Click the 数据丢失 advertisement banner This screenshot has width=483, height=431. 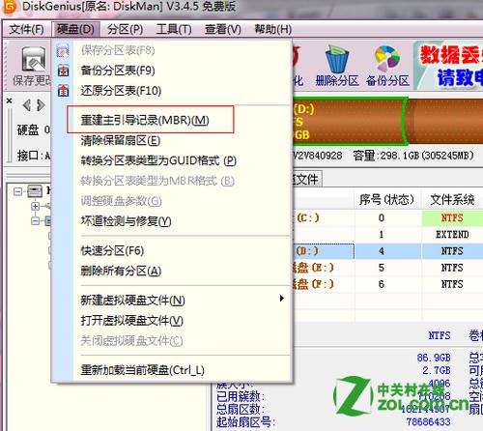(x=449, y=66)
